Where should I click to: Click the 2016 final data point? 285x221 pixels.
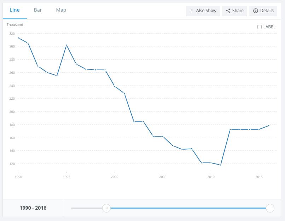(269, 126)
